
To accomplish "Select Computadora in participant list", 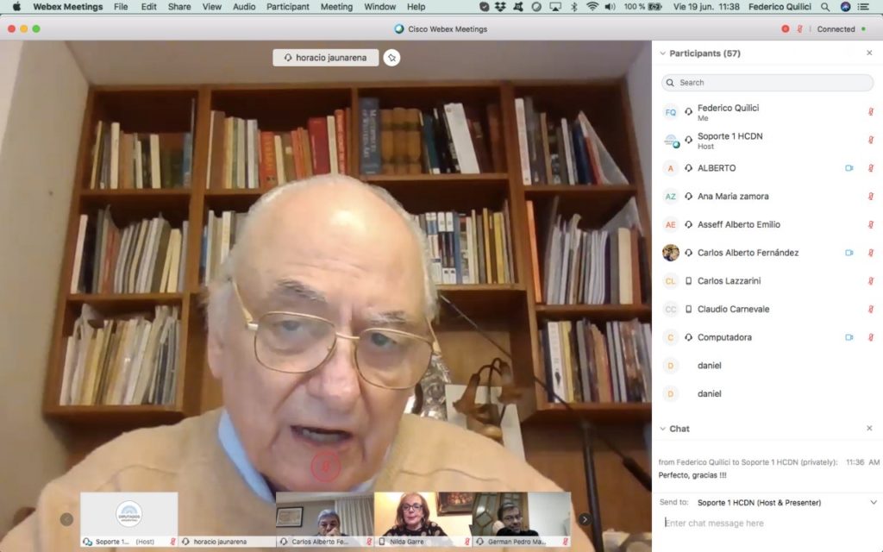I will point(767,337).
